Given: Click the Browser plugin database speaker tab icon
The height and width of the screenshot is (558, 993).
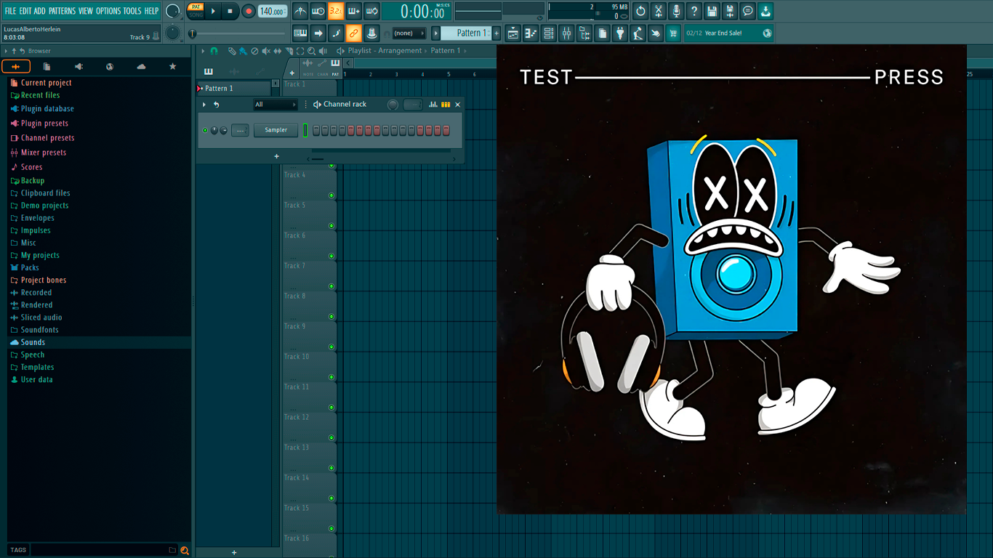Looking at the screenshot, I should click(x=79, y=67).
